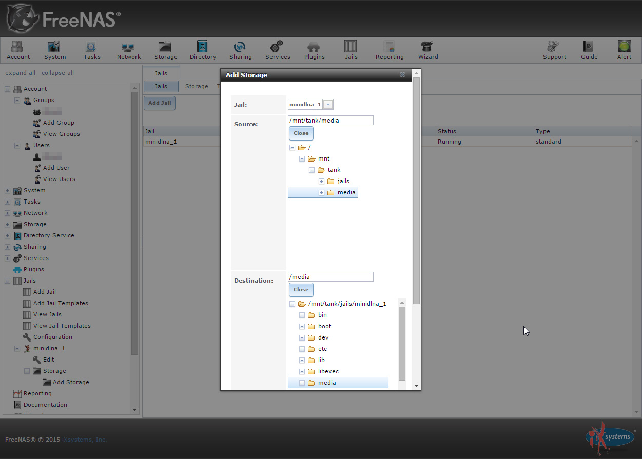Close the Add Storage dialog

coord(402,75)
